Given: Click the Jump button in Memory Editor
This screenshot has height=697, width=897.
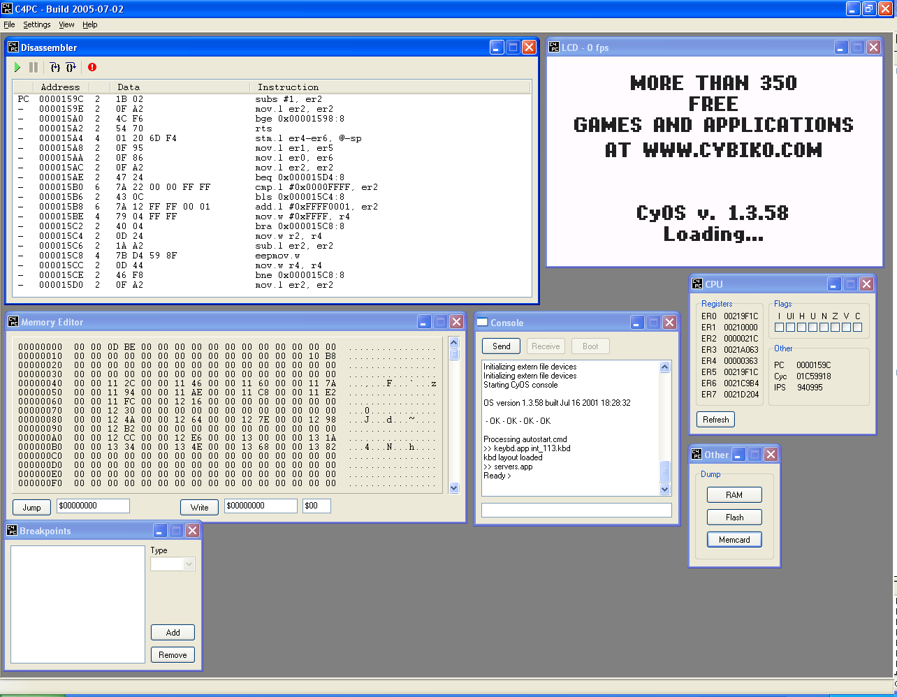Looking at the screenshot, I should [32, 507].
